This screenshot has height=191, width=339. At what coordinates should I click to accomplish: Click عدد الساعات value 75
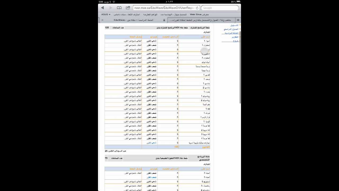(106, 158)
